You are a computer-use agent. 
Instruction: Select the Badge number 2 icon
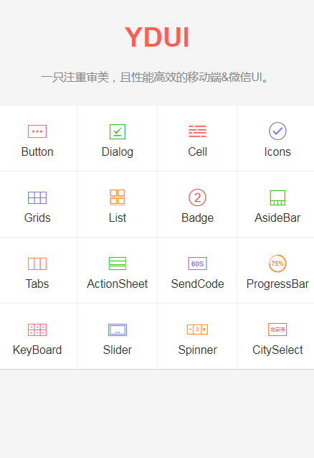197,197
